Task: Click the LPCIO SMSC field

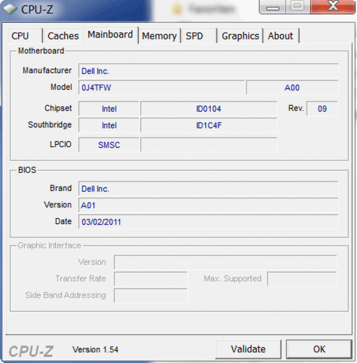Action: 109,145
